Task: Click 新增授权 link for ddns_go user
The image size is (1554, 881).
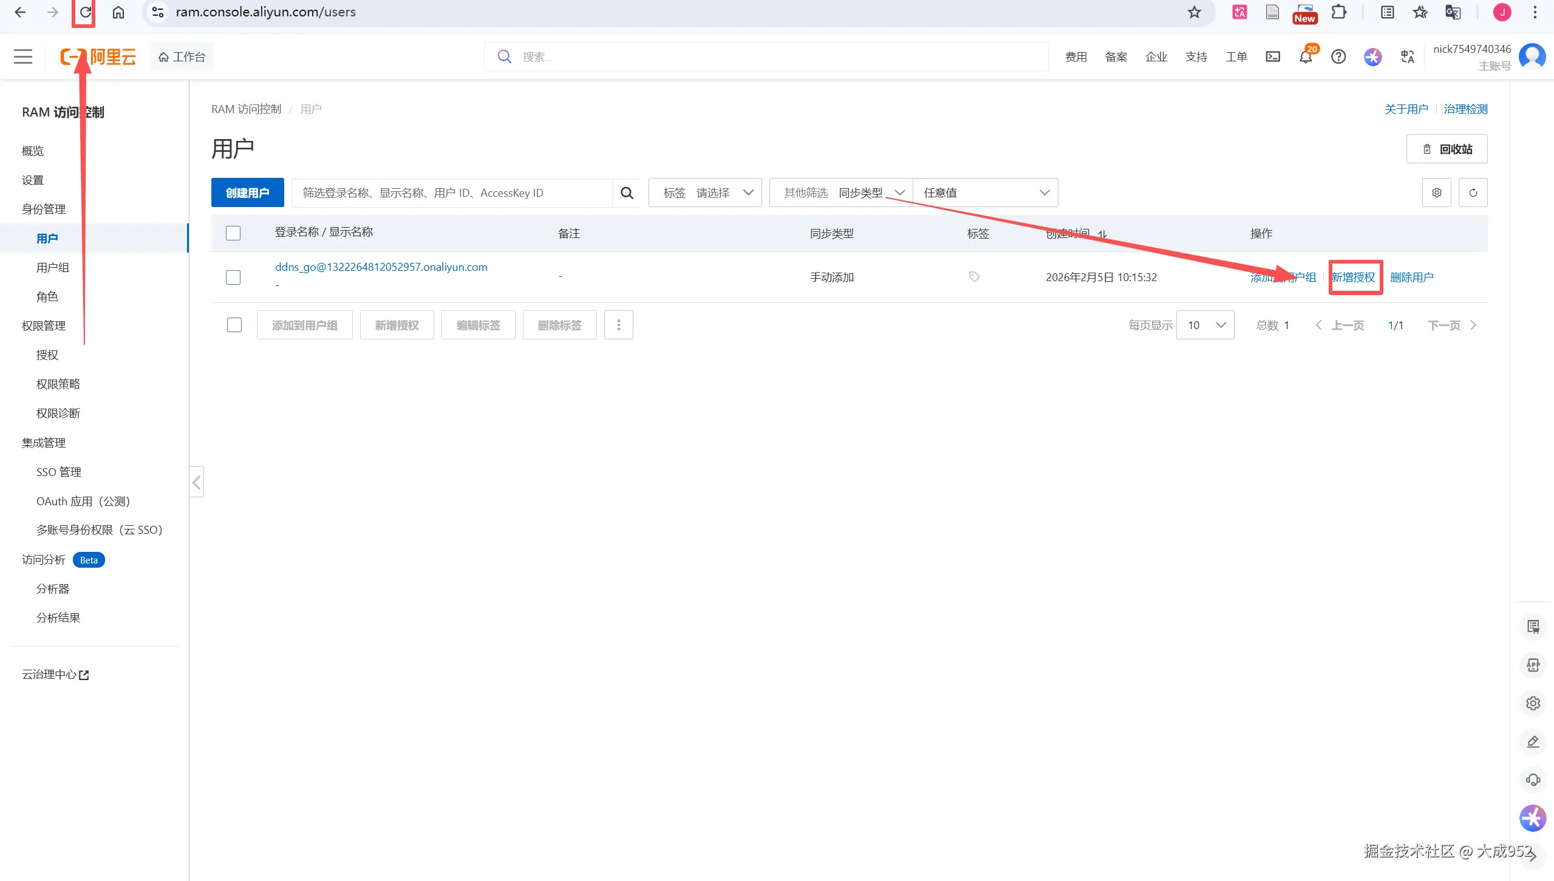Action: 1354,277
